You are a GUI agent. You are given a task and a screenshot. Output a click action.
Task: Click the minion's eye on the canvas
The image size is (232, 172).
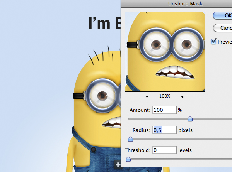pos(102,95)
